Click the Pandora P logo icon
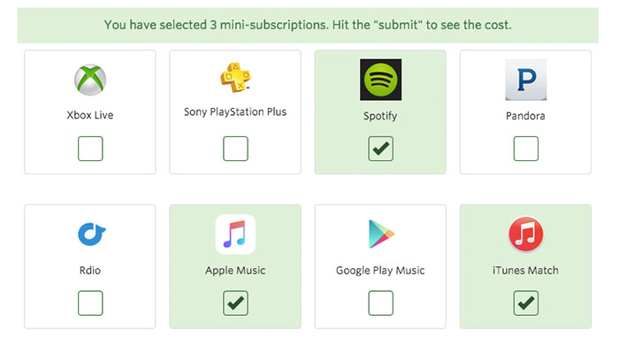 pyautogui.click(x=526, y=80)
